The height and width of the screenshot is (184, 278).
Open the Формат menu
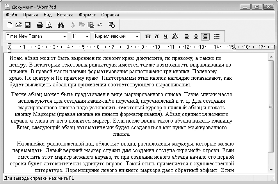[87, 15]
